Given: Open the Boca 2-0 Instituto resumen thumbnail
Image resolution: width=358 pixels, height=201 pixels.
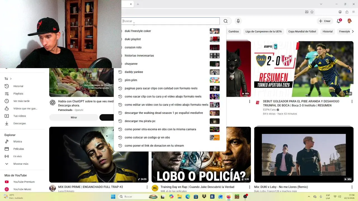Looking at the screenshot, I should 304,69.
